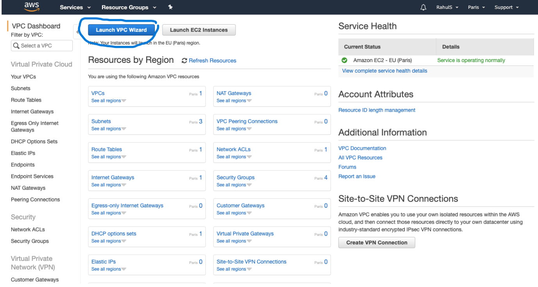Click the Security Groups count 4
The height and width of the screenshot is (287, 538).
[326, 178]
